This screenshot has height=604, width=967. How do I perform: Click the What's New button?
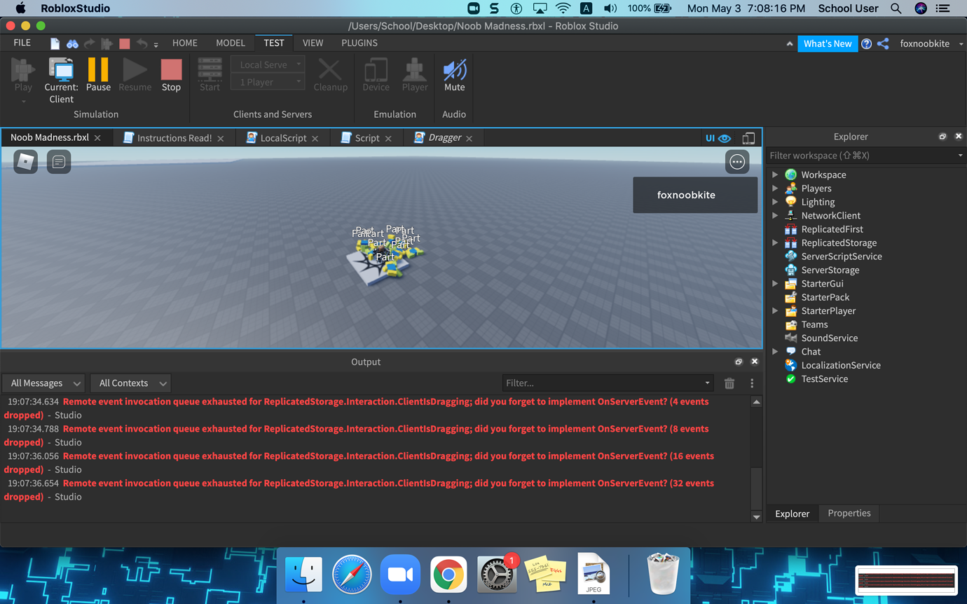[828, 43]
